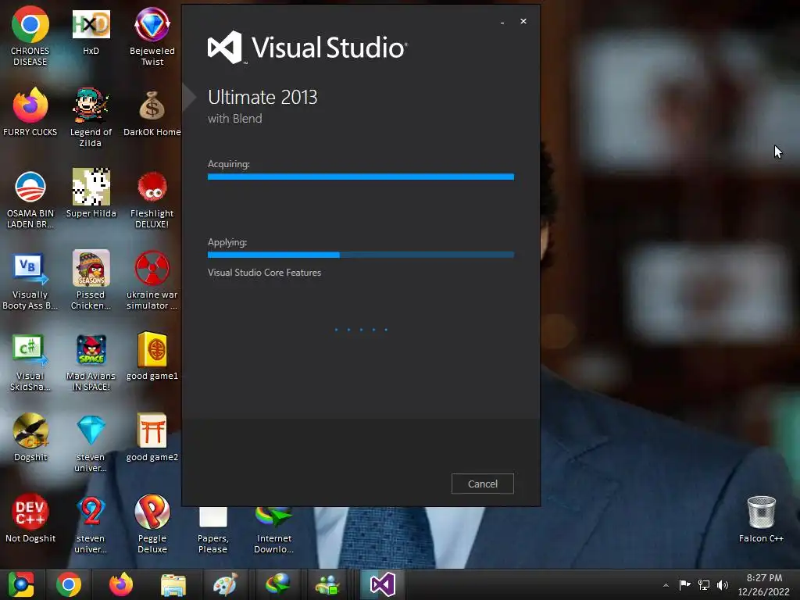The width and height of the screenshot is (800, 600).
Task: Select the Legend of Zilda icon
Action: click(x=91, y=117)
